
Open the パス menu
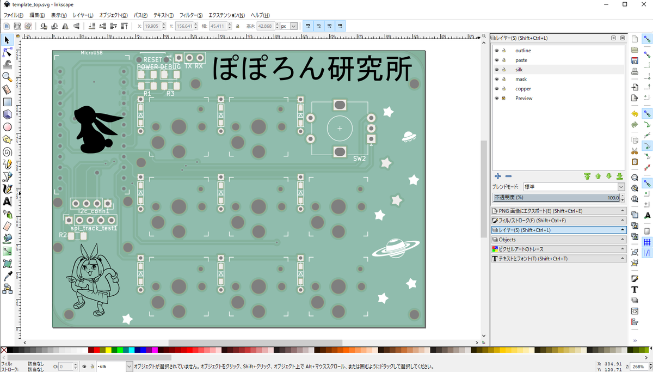click(x=140, y=15)
